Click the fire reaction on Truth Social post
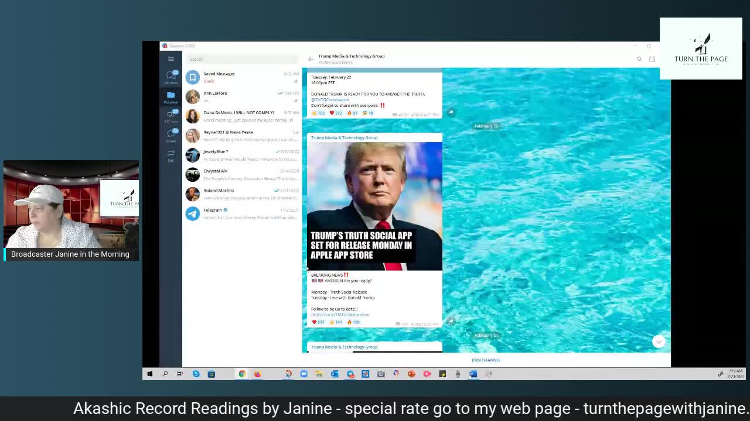This screenshot has height=421, width=750. pyautogui.click(x=353, y=322)
